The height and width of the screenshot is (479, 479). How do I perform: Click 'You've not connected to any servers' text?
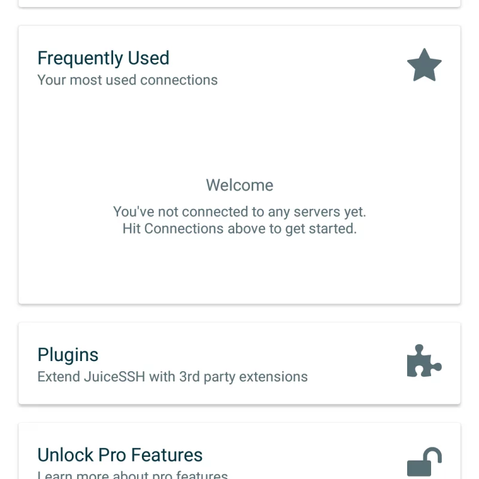point(239,211)
